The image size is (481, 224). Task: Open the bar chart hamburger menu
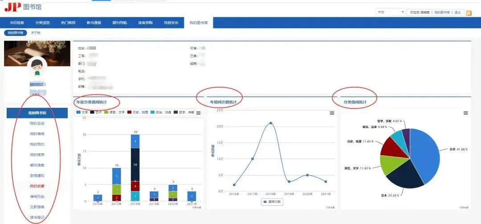198,113
